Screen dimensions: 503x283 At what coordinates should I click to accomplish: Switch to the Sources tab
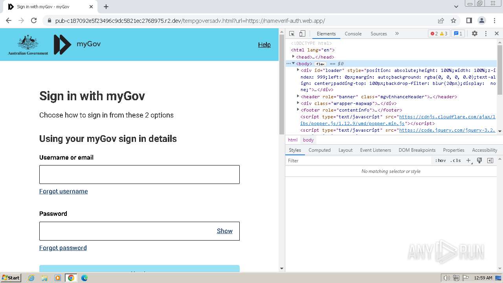coord(379,34)
